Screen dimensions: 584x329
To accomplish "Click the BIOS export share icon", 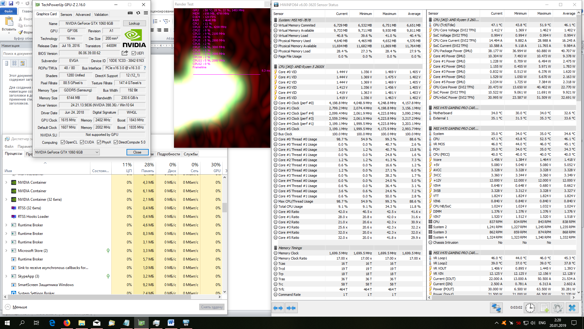I will (x=125, y=53).
